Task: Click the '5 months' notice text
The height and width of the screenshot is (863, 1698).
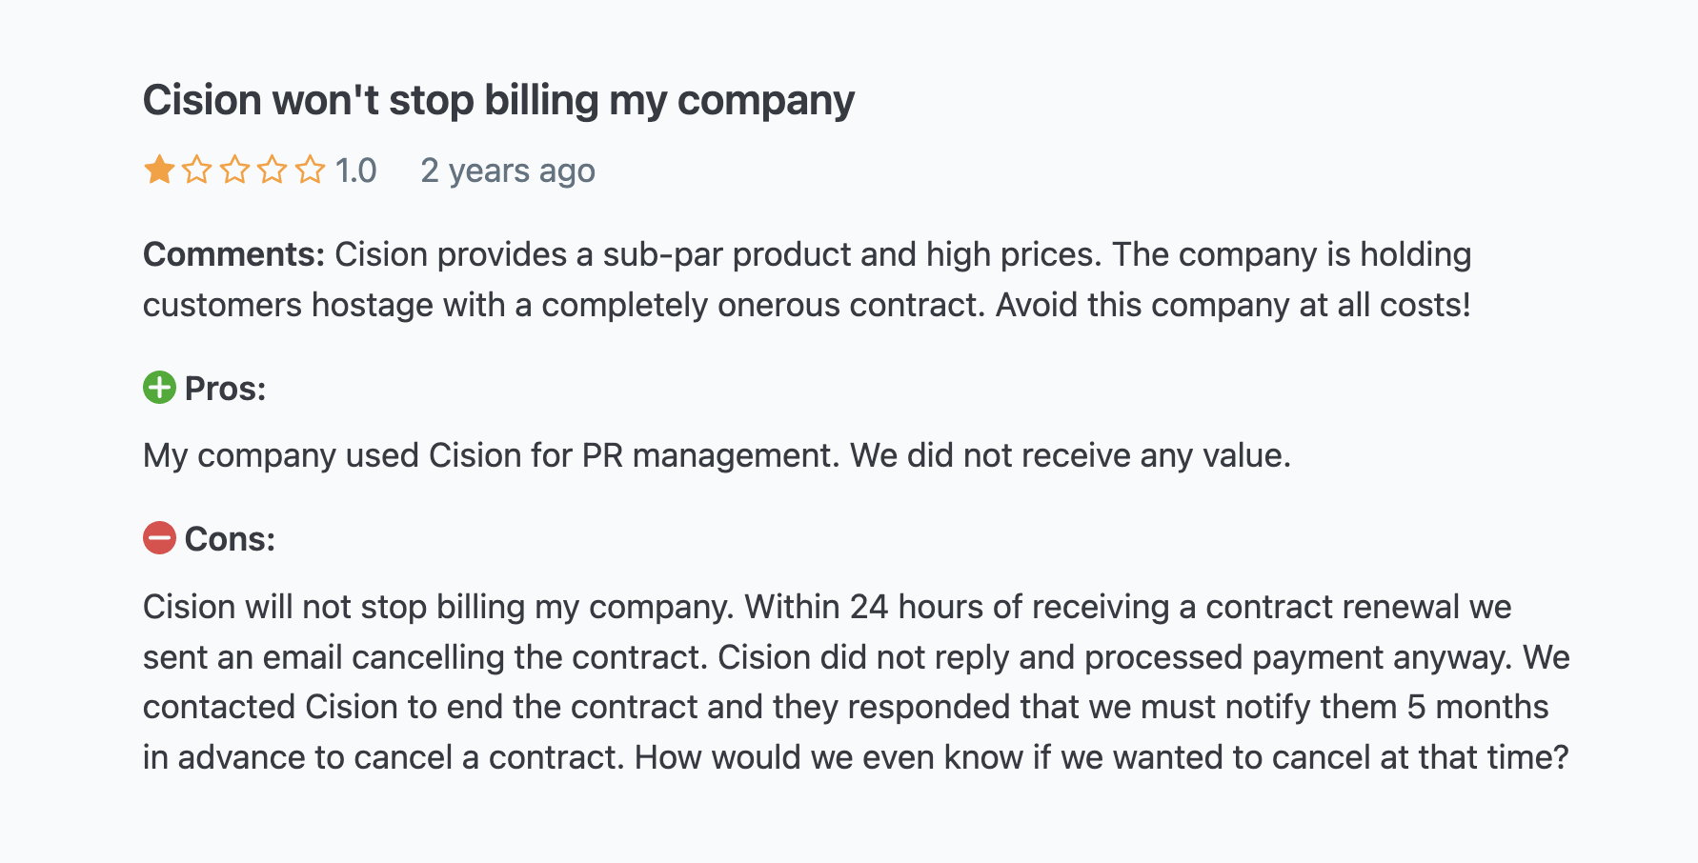Action: [1478, 707]
